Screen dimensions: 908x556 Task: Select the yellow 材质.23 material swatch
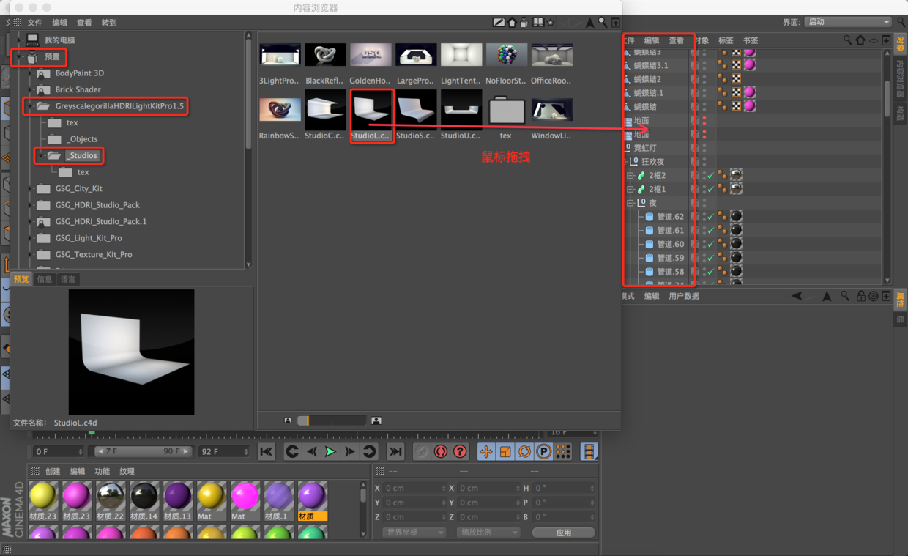[42, 501]
